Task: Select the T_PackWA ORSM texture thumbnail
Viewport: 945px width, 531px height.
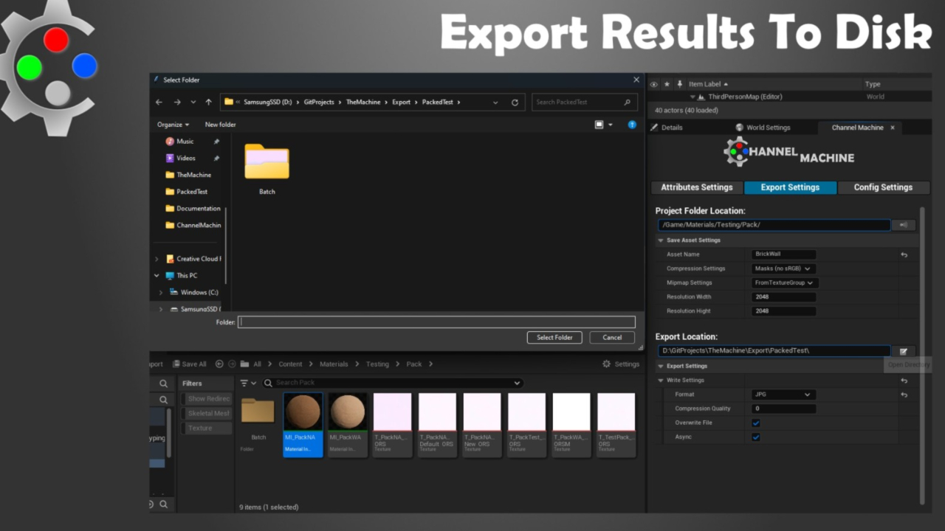Action: pyautogui.click(x=571, y=424)
